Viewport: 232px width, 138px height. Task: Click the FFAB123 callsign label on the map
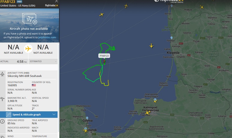click(104, 56)
